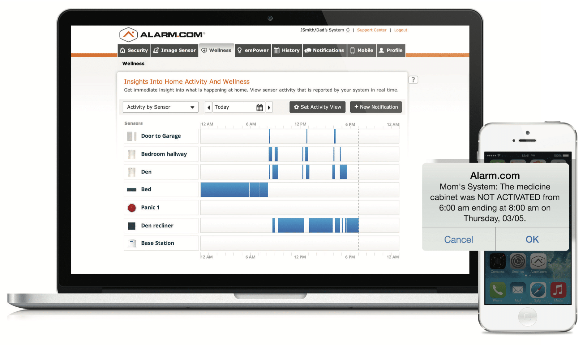587x345 pixels.
Task: Open the Profile tab
Action: [x=391, y=50]
